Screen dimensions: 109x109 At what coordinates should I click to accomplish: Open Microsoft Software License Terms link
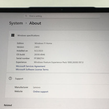coord(32,69)
